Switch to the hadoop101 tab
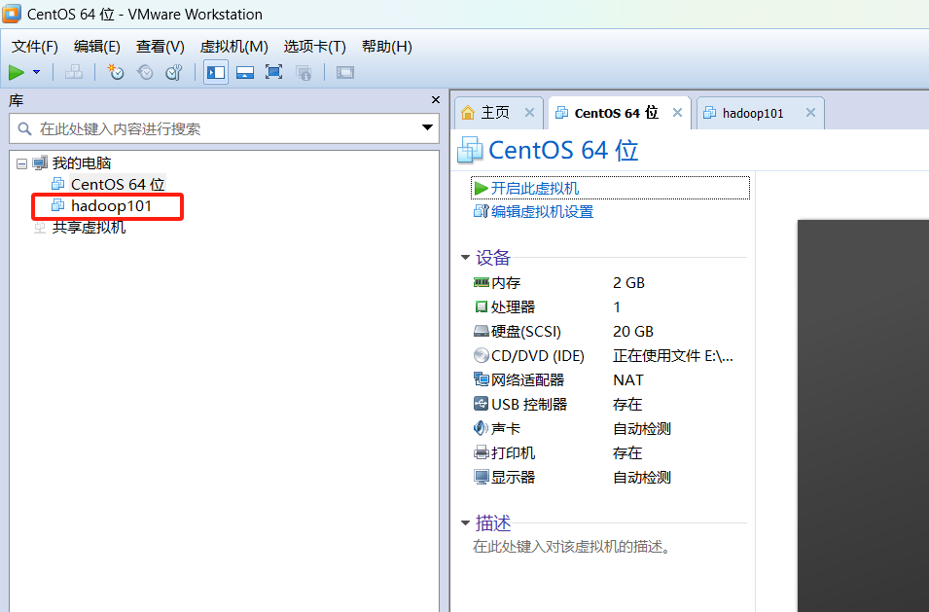The height and width of the screenshot is (612, 929). [x=753, y=113]
